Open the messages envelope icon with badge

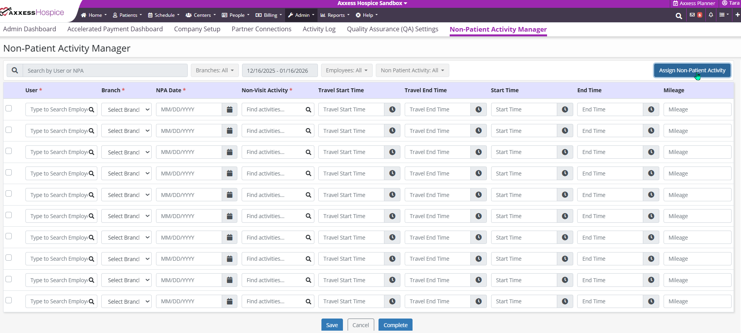(x=693, y=15)
